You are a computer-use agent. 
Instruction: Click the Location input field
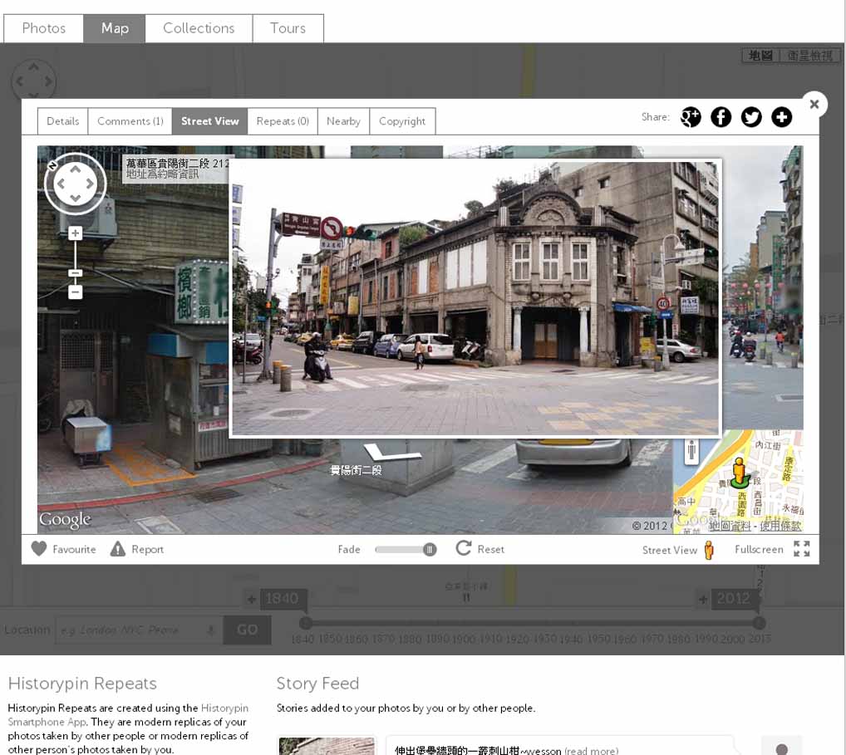point(139,630)
